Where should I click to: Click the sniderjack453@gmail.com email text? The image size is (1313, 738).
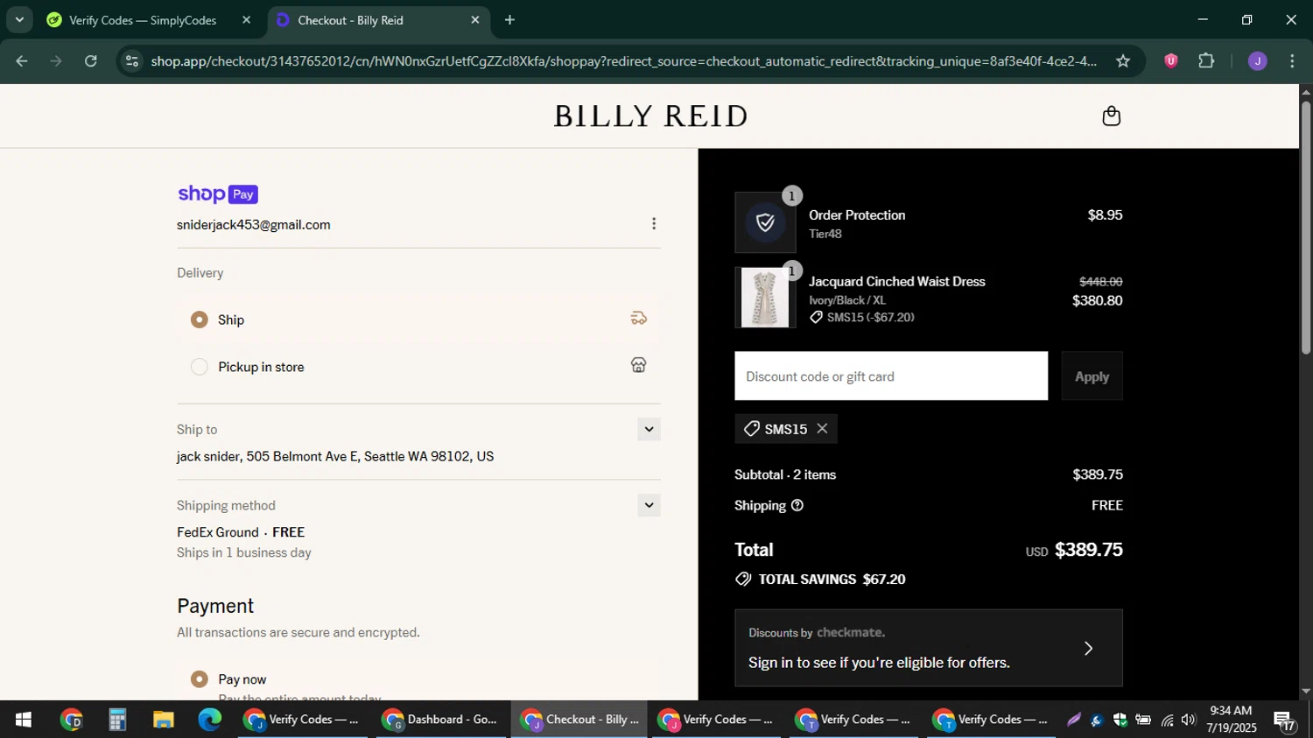coord(254,225)
